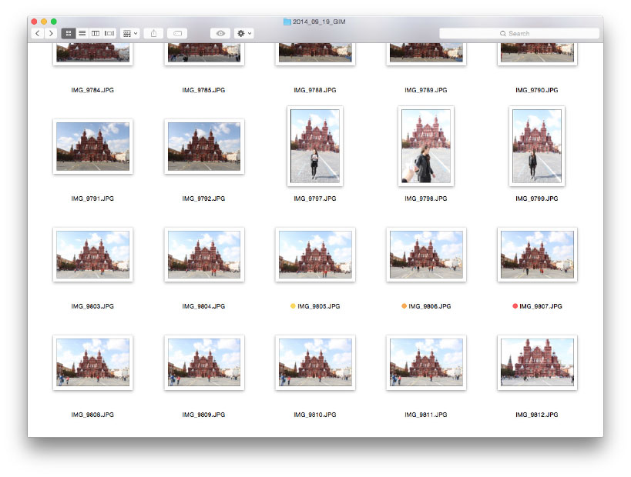Click the Quick Look eye icon
Screen dimensions: 631x477
[x=220, y=34]
